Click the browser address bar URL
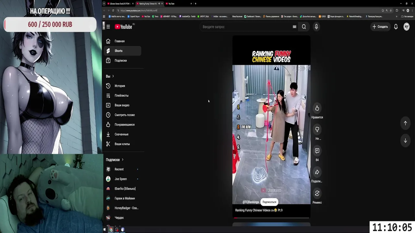 click(139, 10)
